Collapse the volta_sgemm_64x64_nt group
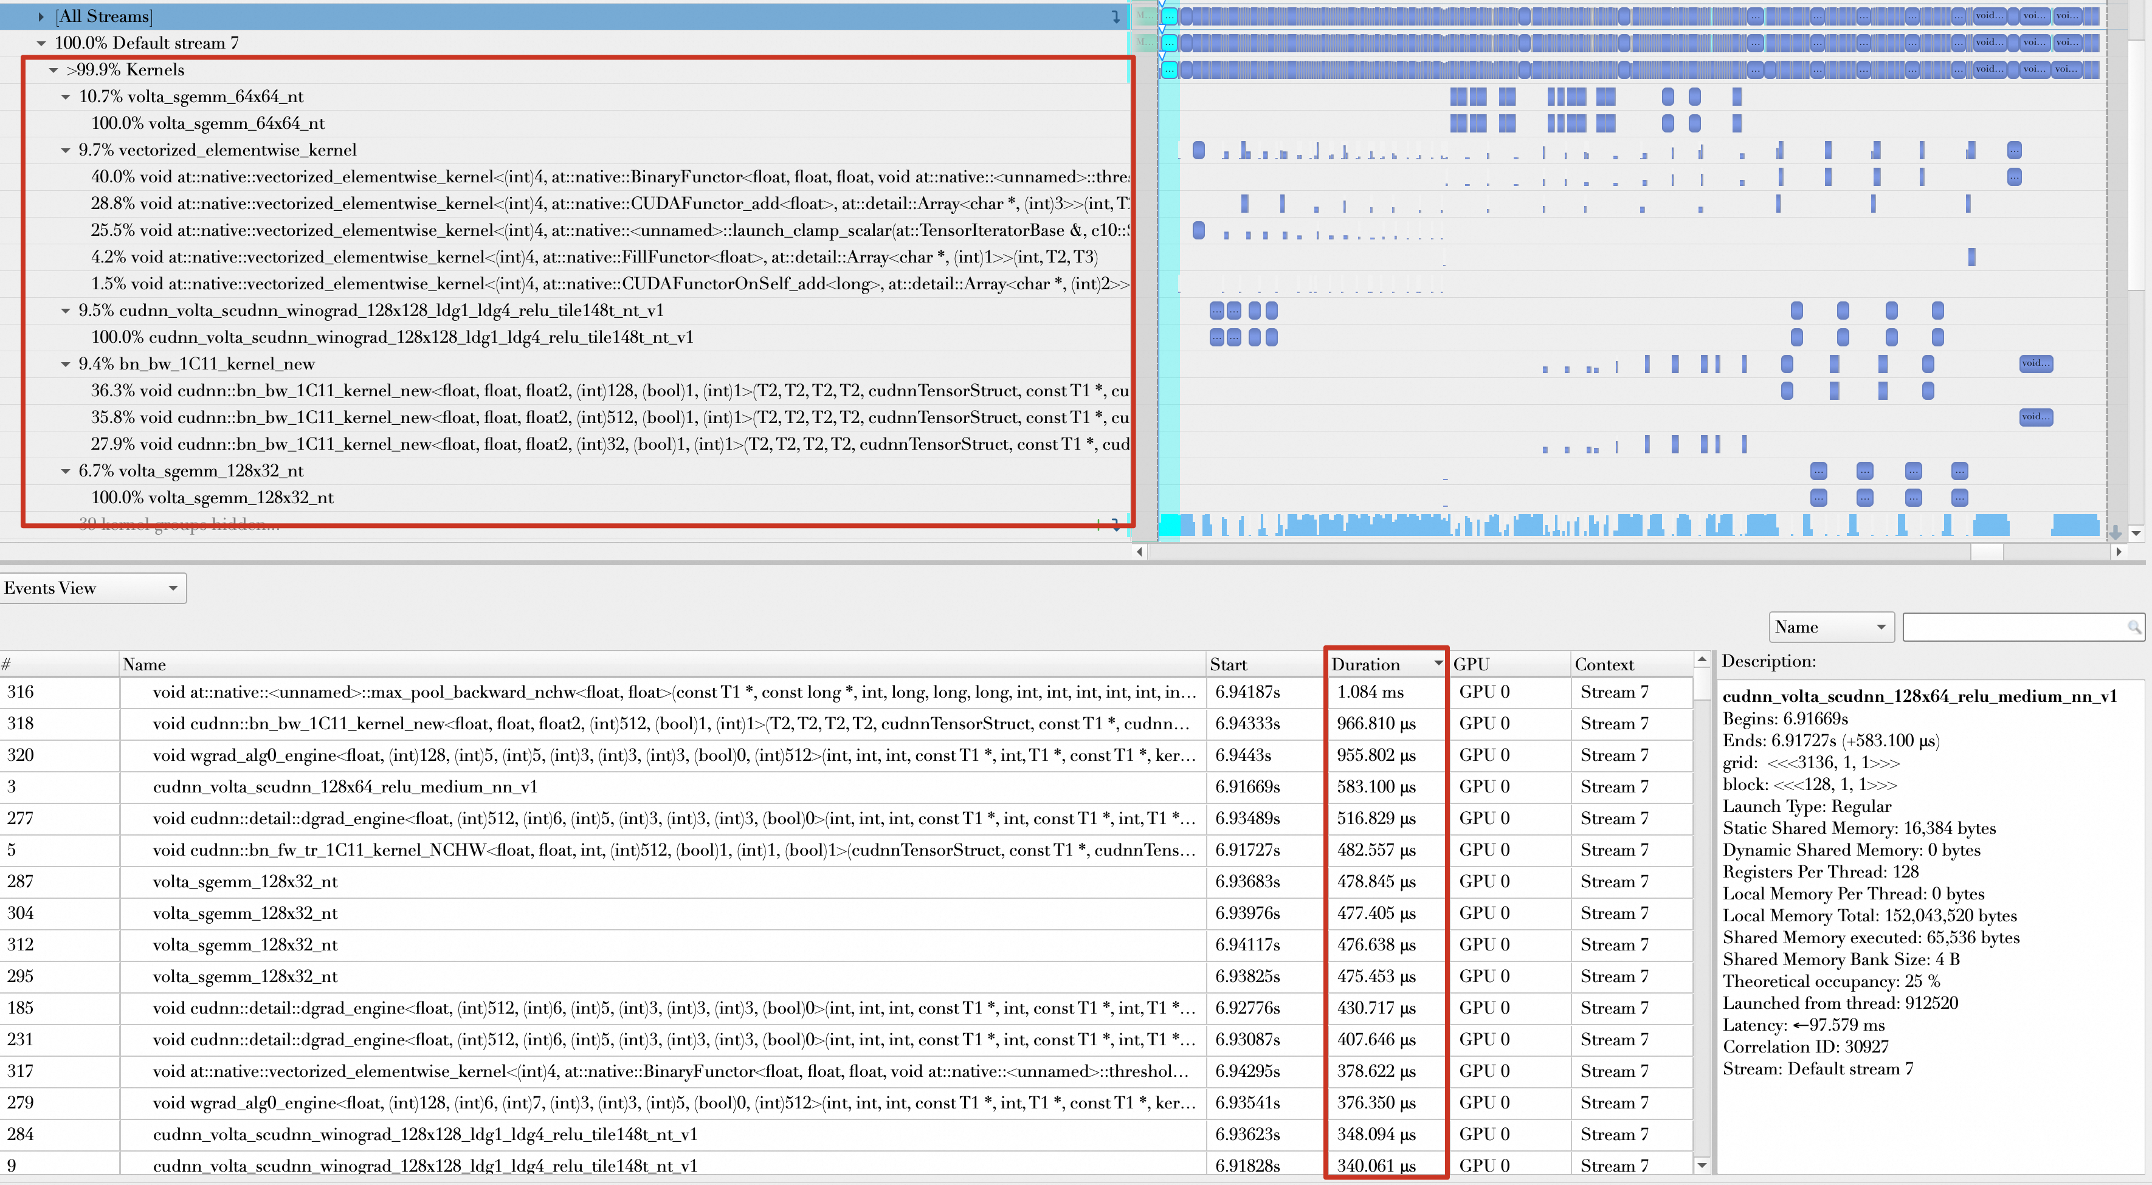 click(66, 97)
